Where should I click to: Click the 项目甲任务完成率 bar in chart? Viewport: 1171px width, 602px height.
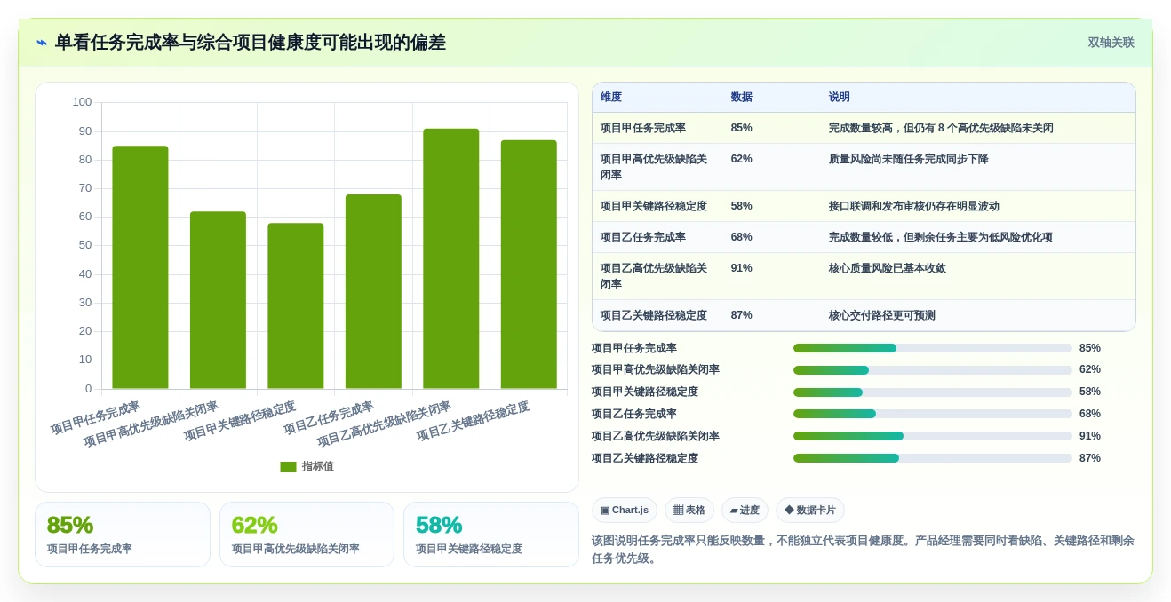coord(140,267)
